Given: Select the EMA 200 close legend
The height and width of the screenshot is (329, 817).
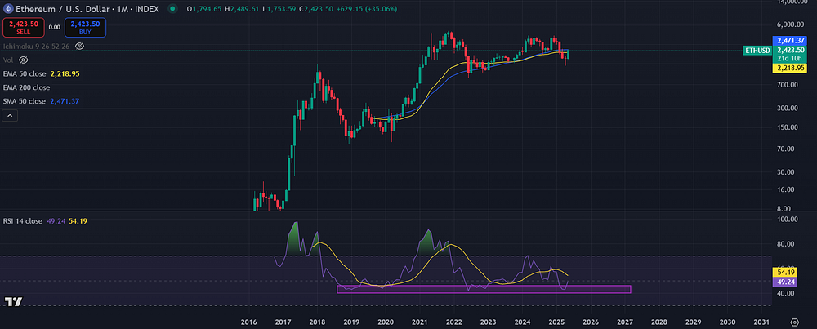Looking at the screenshot, I should click(x=27, y=87).
